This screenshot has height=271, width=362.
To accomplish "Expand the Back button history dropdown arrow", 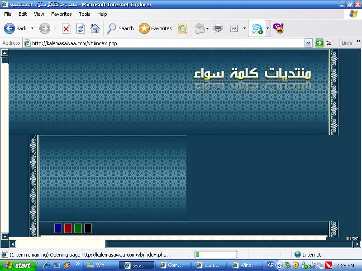I will pos(32,28).
